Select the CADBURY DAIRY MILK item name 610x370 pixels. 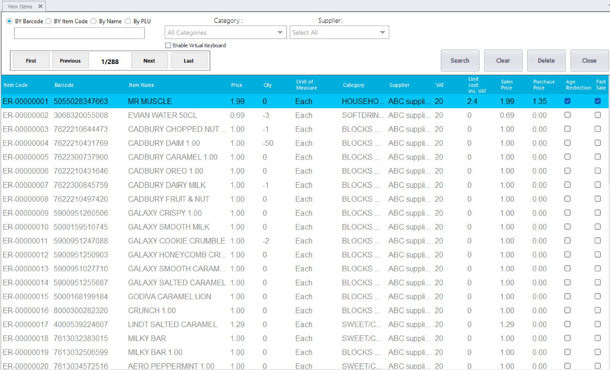[167, 185]
